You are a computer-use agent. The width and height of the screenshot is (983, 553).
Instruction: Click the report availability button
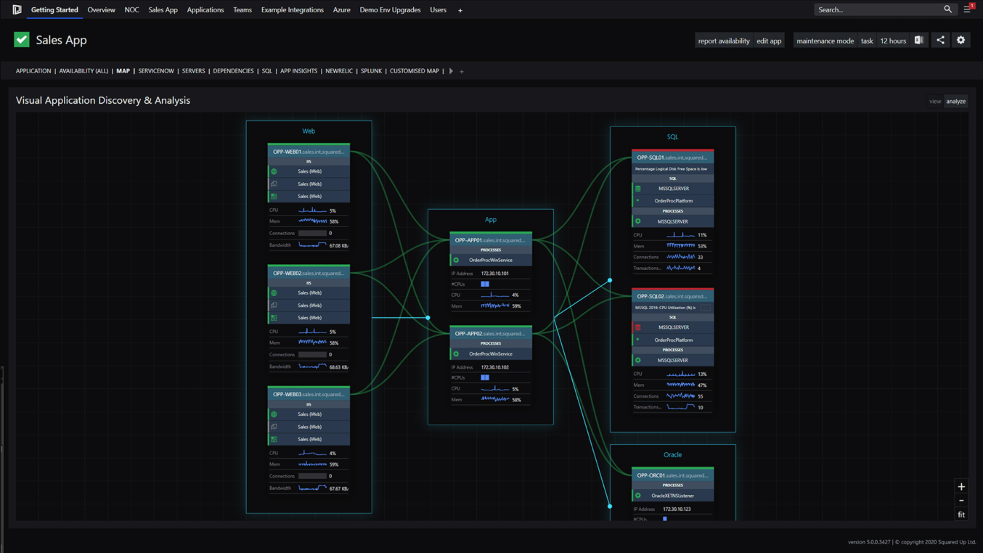click(x=723, y=41)
